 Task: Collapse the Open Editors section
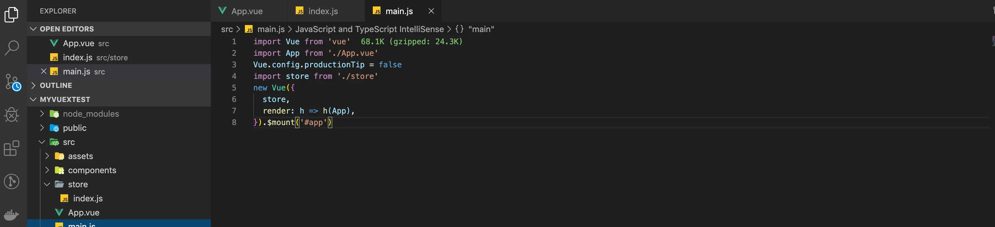(34, 29)
